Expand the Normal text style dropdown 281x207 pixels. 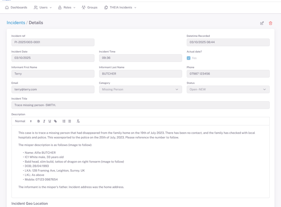[x=23, y=121]
